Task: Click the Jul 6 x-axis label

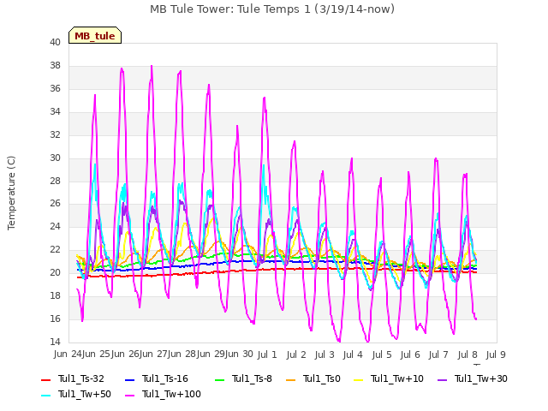Action: pyautogui.click(x=410, y=354)
